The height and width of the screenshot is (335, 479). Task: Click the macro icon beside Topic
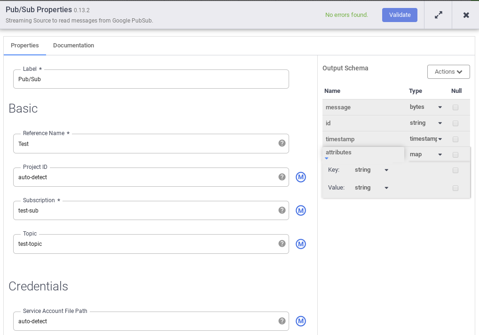coord(301,244)
